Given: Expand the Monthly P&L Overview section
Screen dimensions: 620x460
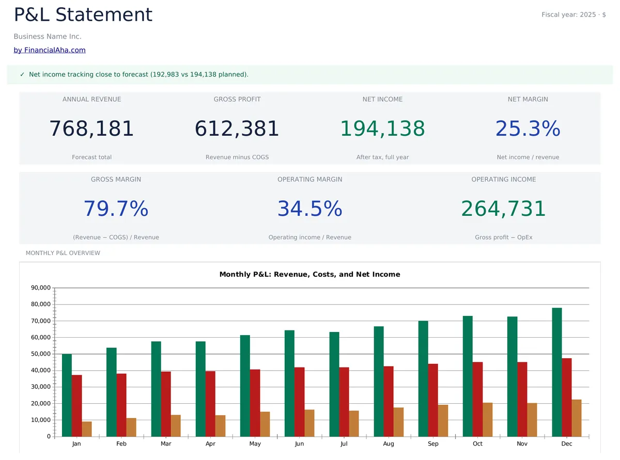Looking at the screenshot, I should tap(63, 253).
